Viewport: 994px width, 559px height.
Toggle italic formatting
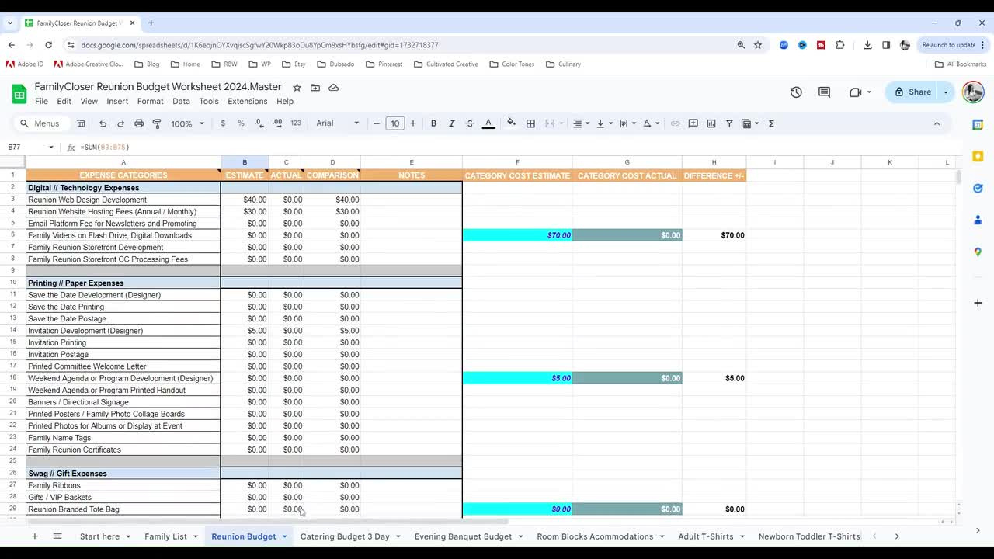coord(451,123)
